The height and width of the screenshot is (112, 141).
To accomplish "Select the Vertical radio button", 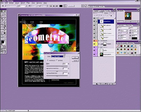I will click(x=57, y=60).
